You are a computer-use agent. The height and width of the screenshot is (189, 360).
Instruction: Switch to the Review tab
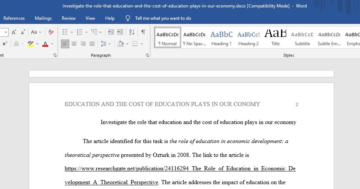click(68, 18)
